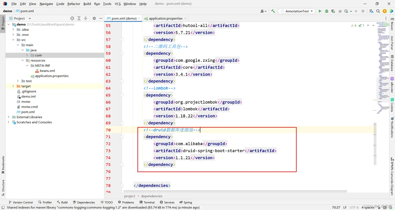Expand External Libraries node
The width and height of the screenshot is (395, 210).
[x=9, y=117]
